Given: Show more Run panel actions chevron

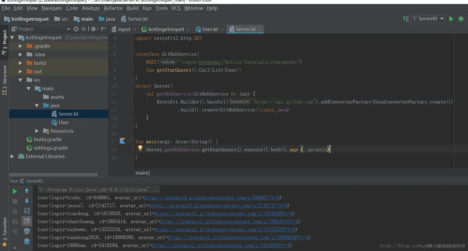Looking at the screenshot, I should pyautogui.click(x=15, y=248).
